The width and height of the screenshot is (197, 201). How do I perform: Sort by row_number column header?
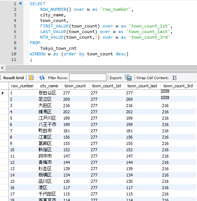coord(22,86)
